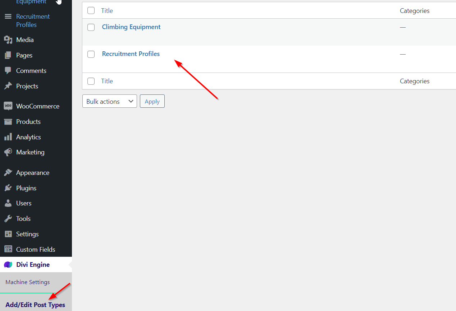Click the Analytics bar chart icon
456x311 pixels.
(8, 137)
